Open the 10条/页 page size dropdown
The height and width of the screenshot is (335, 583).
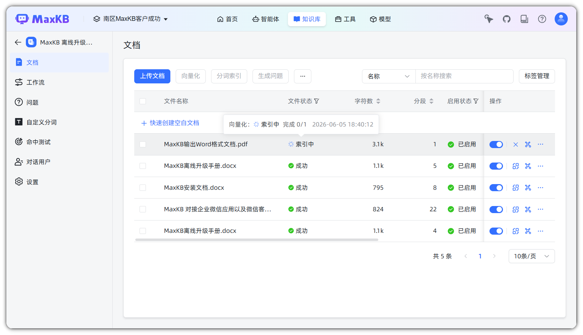pyautogui.click(x=532, y=256)
